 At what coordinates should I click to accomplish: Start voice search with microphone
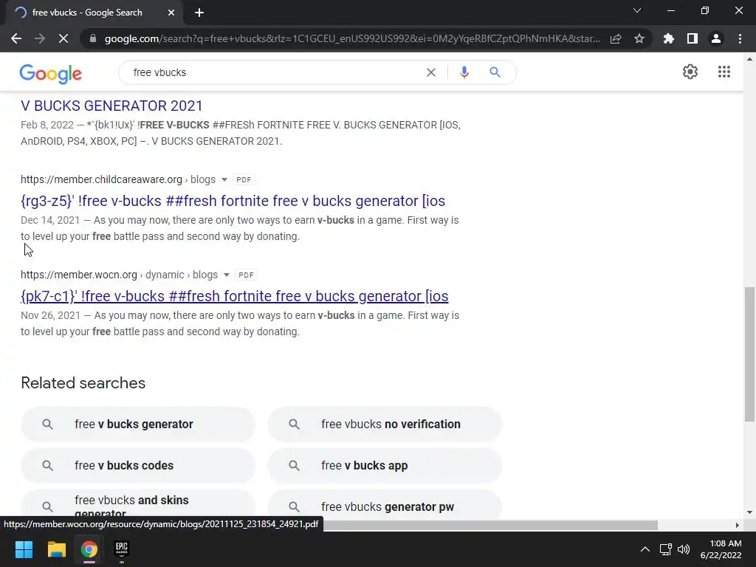click(464, 72)
